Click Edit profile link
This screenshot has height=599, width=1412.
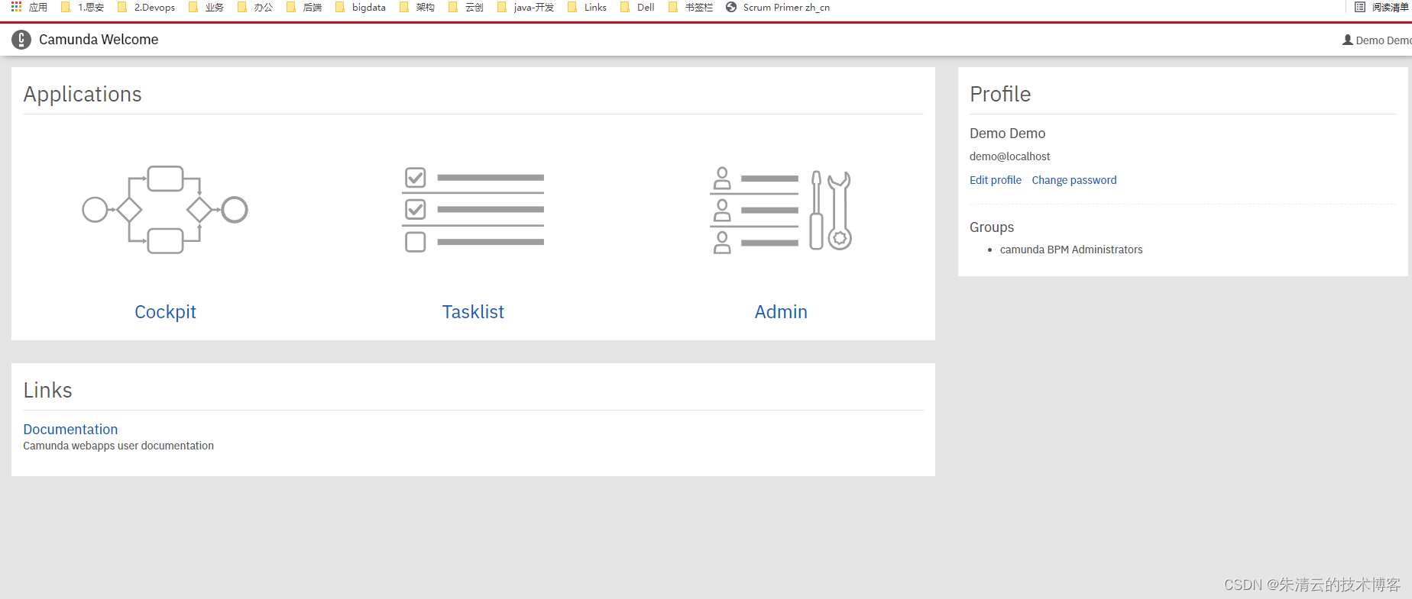(x=996, y=180)
